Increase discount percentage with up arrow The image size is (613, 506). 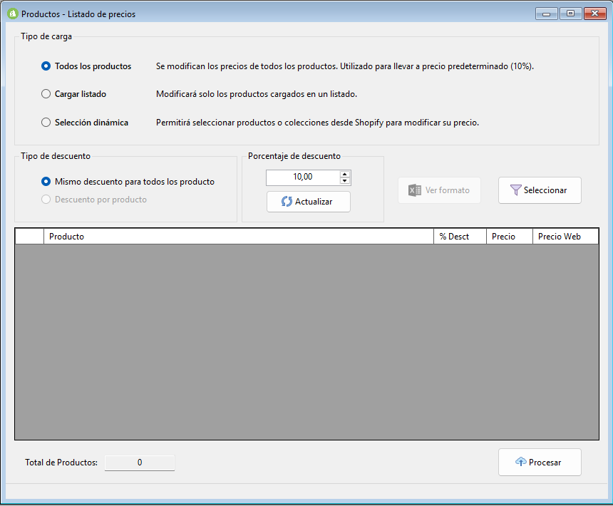(x=345, y=174)
